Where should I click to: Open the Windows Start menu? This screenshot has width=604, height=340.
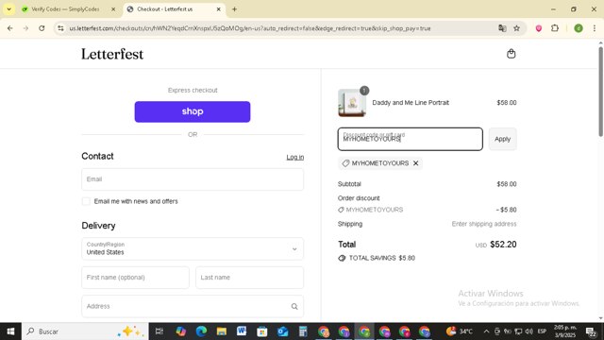(10, 331)
